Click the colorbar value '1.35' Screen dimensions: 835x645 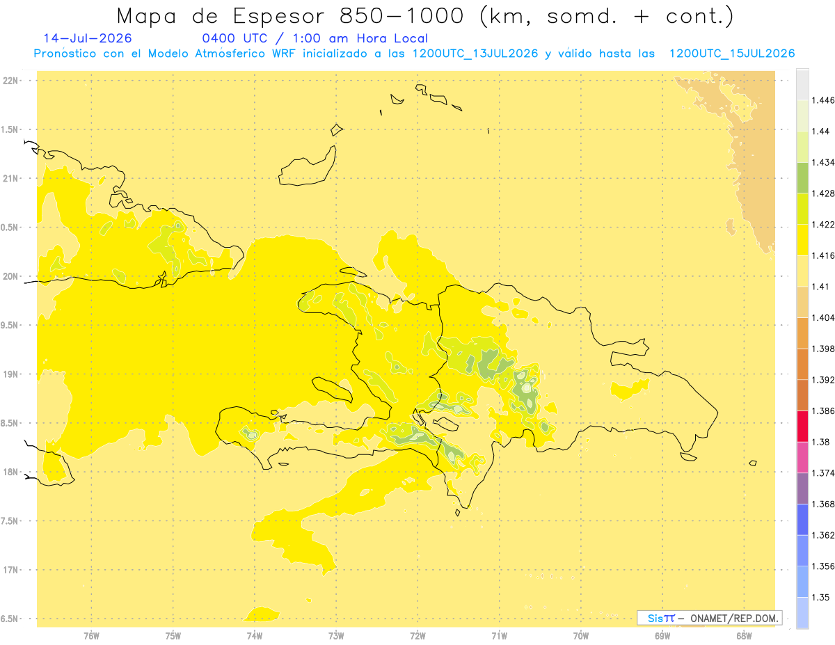[x=820, y=597]
